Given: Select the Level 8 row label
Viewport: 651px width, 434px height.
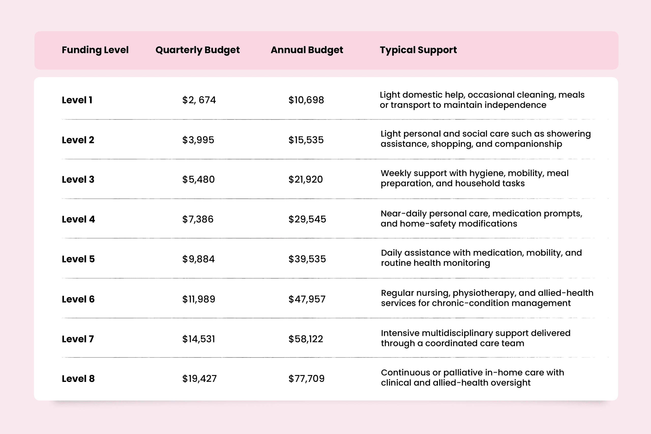Looking at the screenshot, I should (78, 379).
